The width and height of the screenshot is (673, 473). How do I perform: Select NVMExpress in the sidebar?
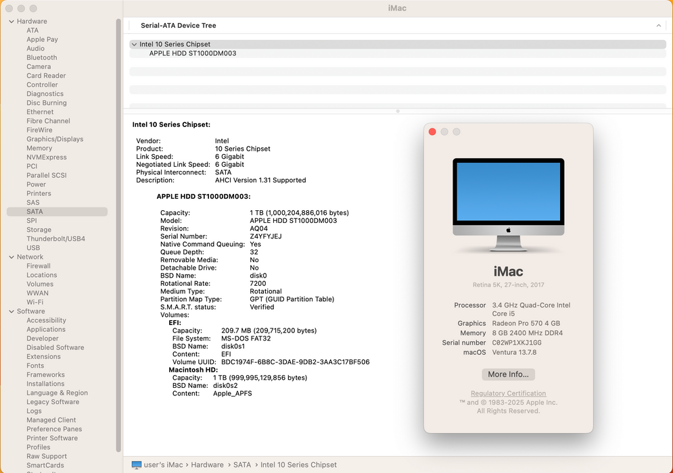tap(47, 157)
